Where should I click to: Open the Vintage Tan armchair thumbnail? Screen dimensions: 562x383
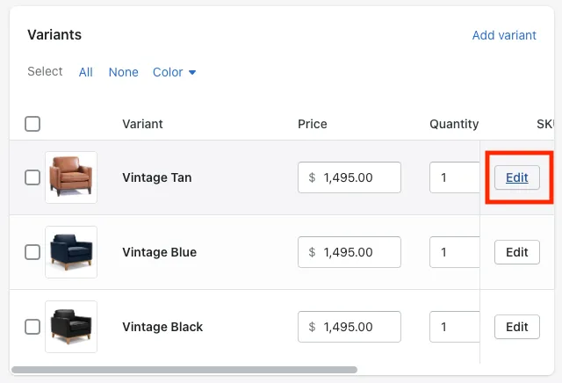click(x=71, y=177)
